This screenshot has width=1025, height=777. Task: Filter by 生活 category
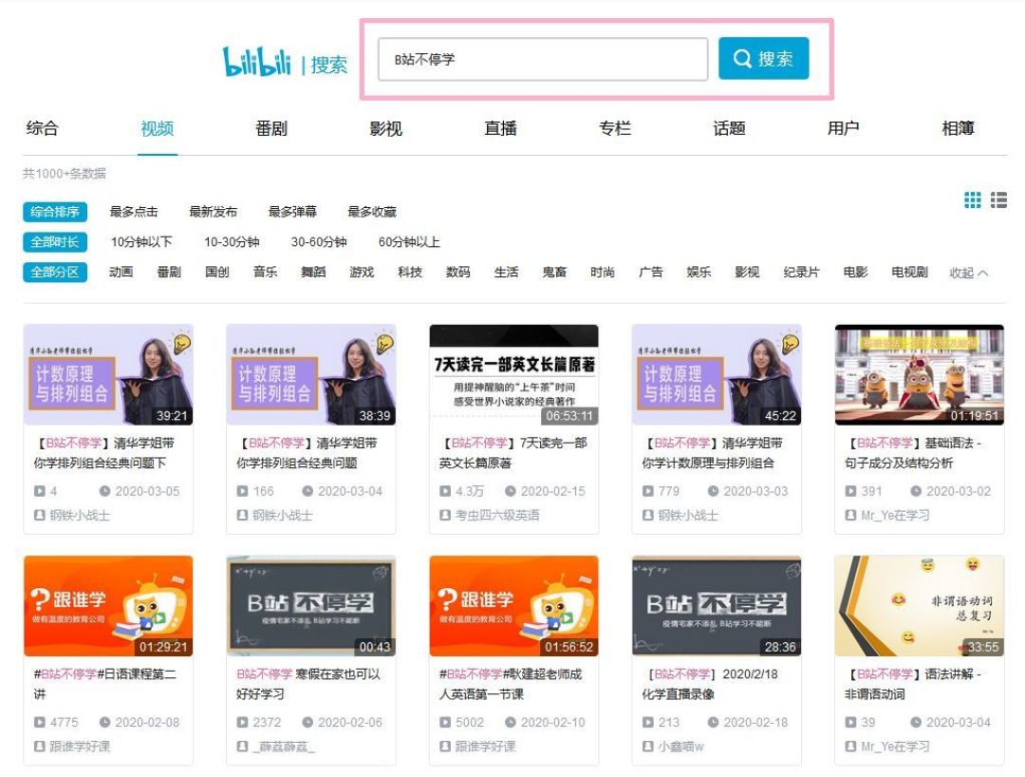pos(506,272)
